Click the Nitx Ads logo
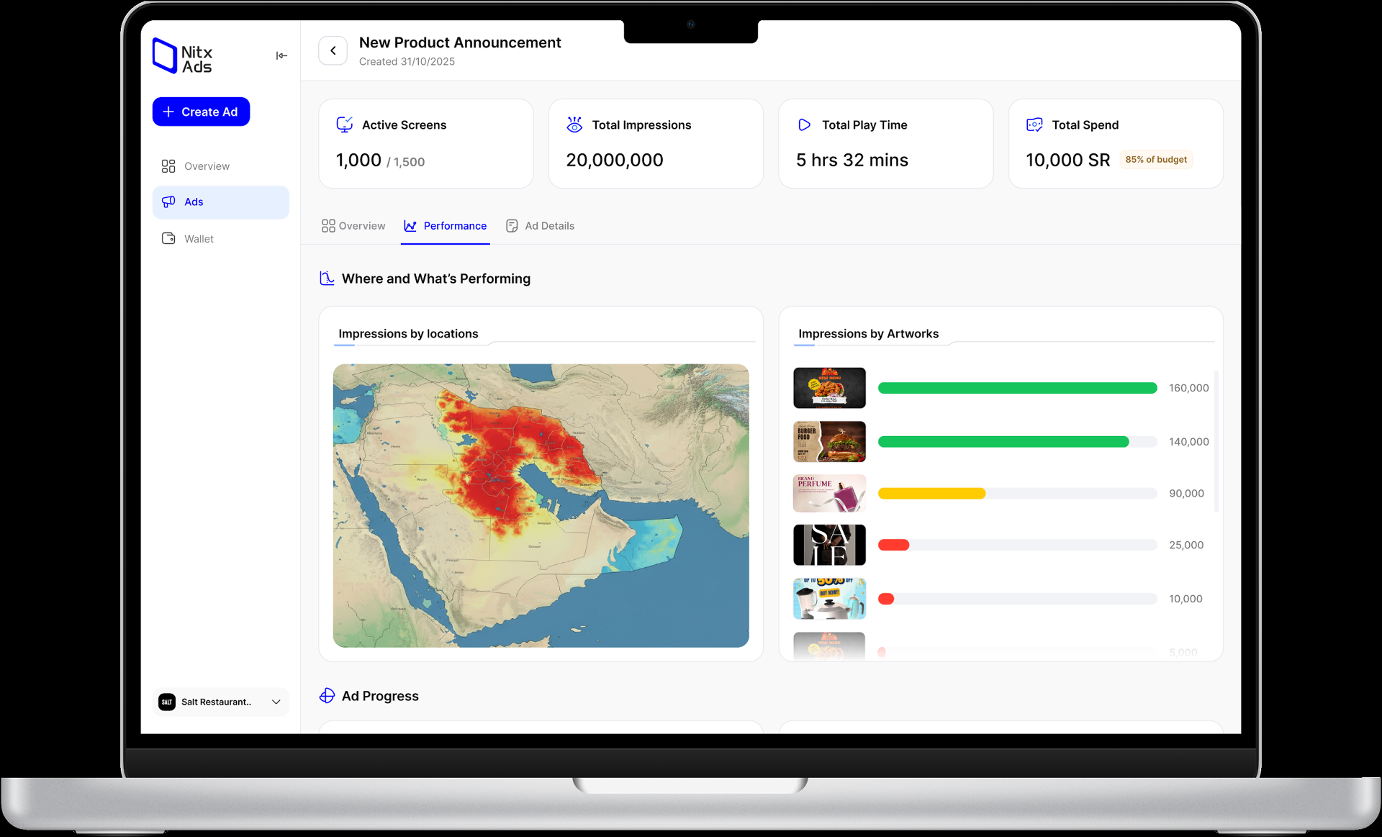 pyautogui.click(x=182, y=56)
